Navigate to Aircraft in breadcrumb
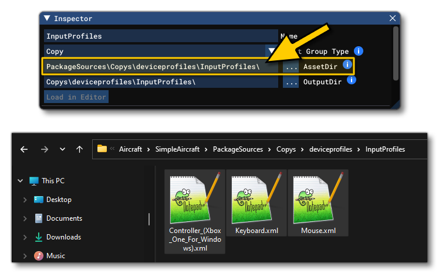 click(x=130, y=149)
